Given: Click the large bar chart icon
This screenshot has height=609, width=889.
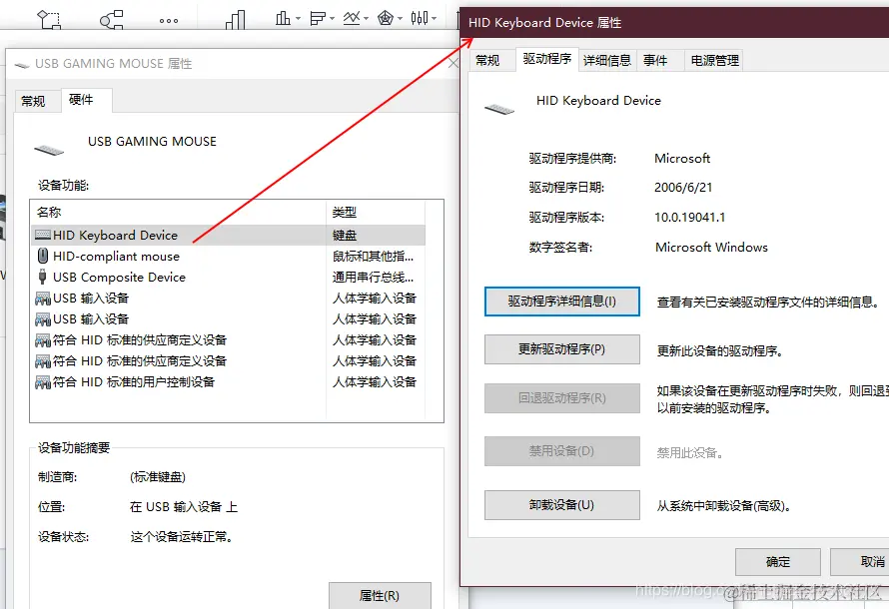Looking at the screenshot, I should pyautogui.click(x=236, y=20).
